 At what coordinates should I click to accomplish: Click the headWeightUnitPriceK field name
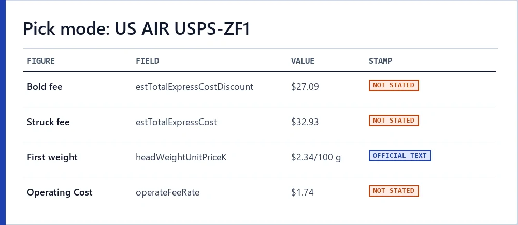point(181,157)
